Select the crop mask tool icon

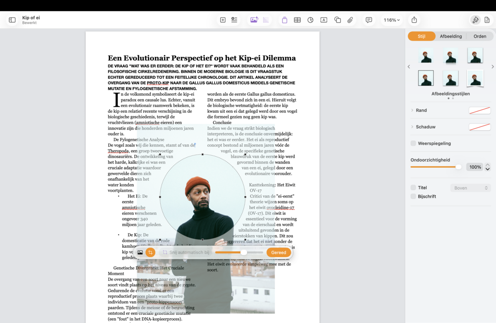pos(150,252)
